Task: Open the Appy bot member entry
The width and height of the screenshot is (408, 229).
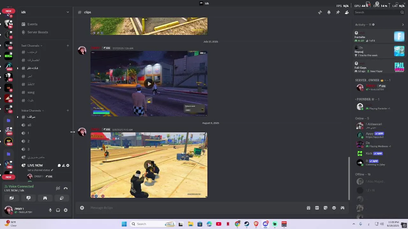Action: tap(379, 135)
